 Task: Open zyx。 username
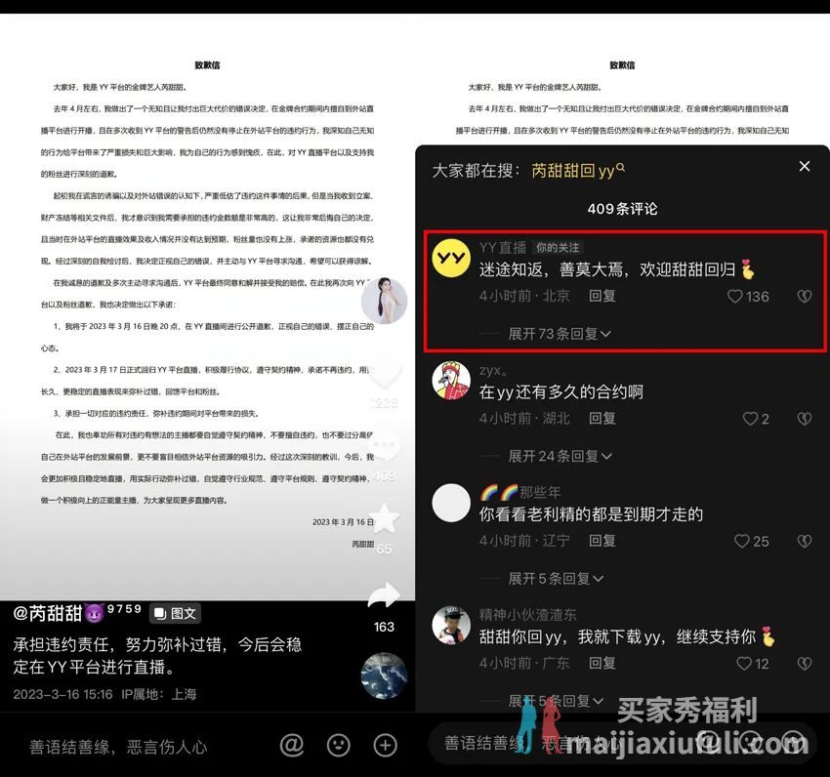pos(494,370)
